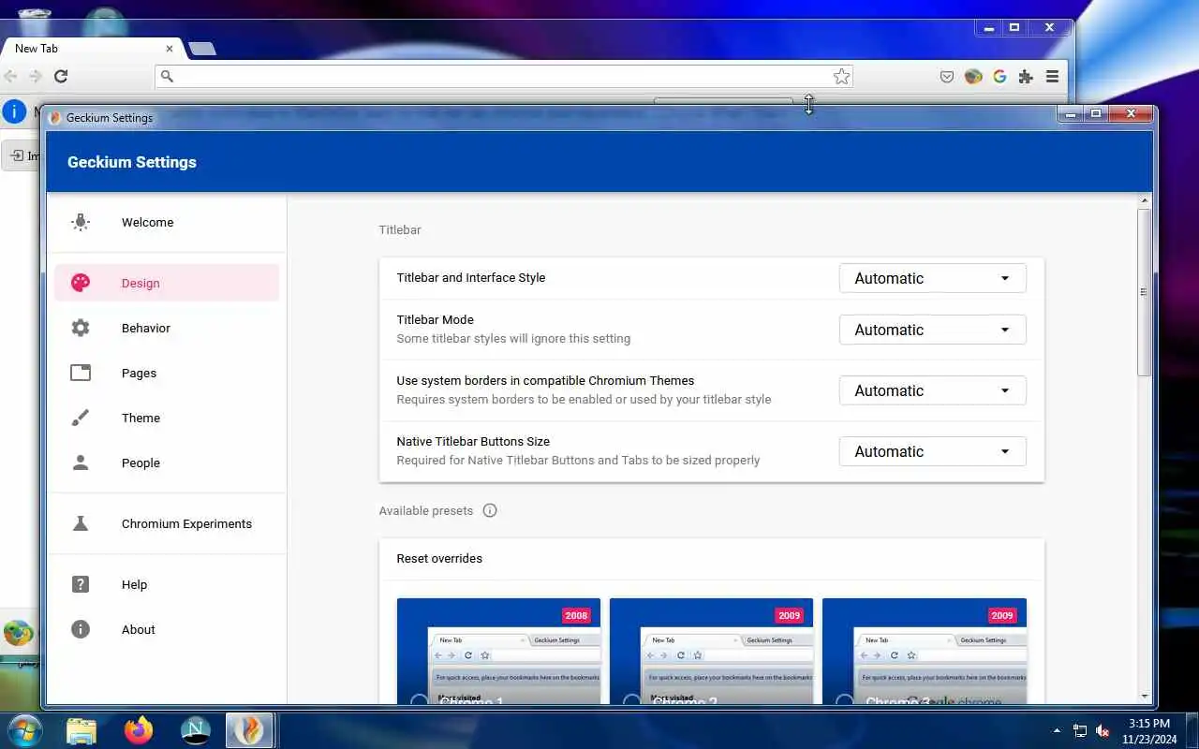The height and width of the screenshot is (749, 1199).
Task: Open Firefox from the taskbar
Action: pyautogui.click(x=139, y=730)
